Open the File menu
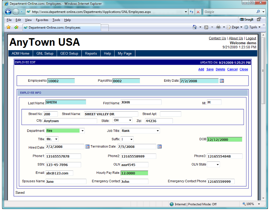 tap(9, 20)
